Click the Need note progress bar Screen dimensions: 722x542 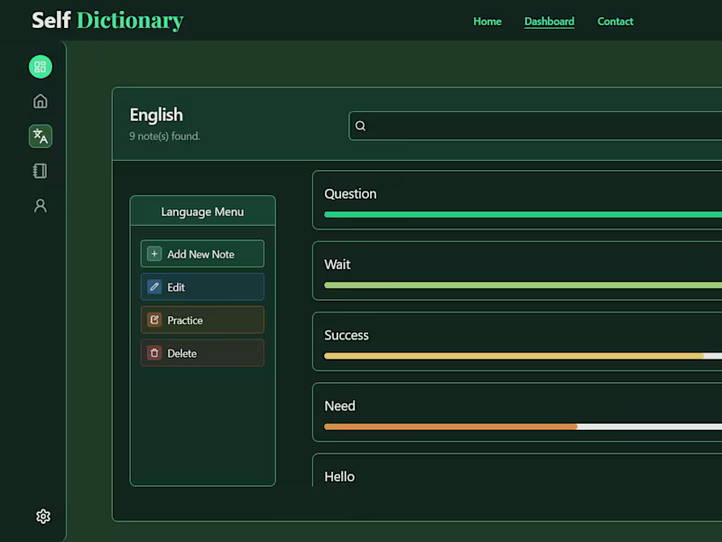pyautogui.click(x=523, y=426)
